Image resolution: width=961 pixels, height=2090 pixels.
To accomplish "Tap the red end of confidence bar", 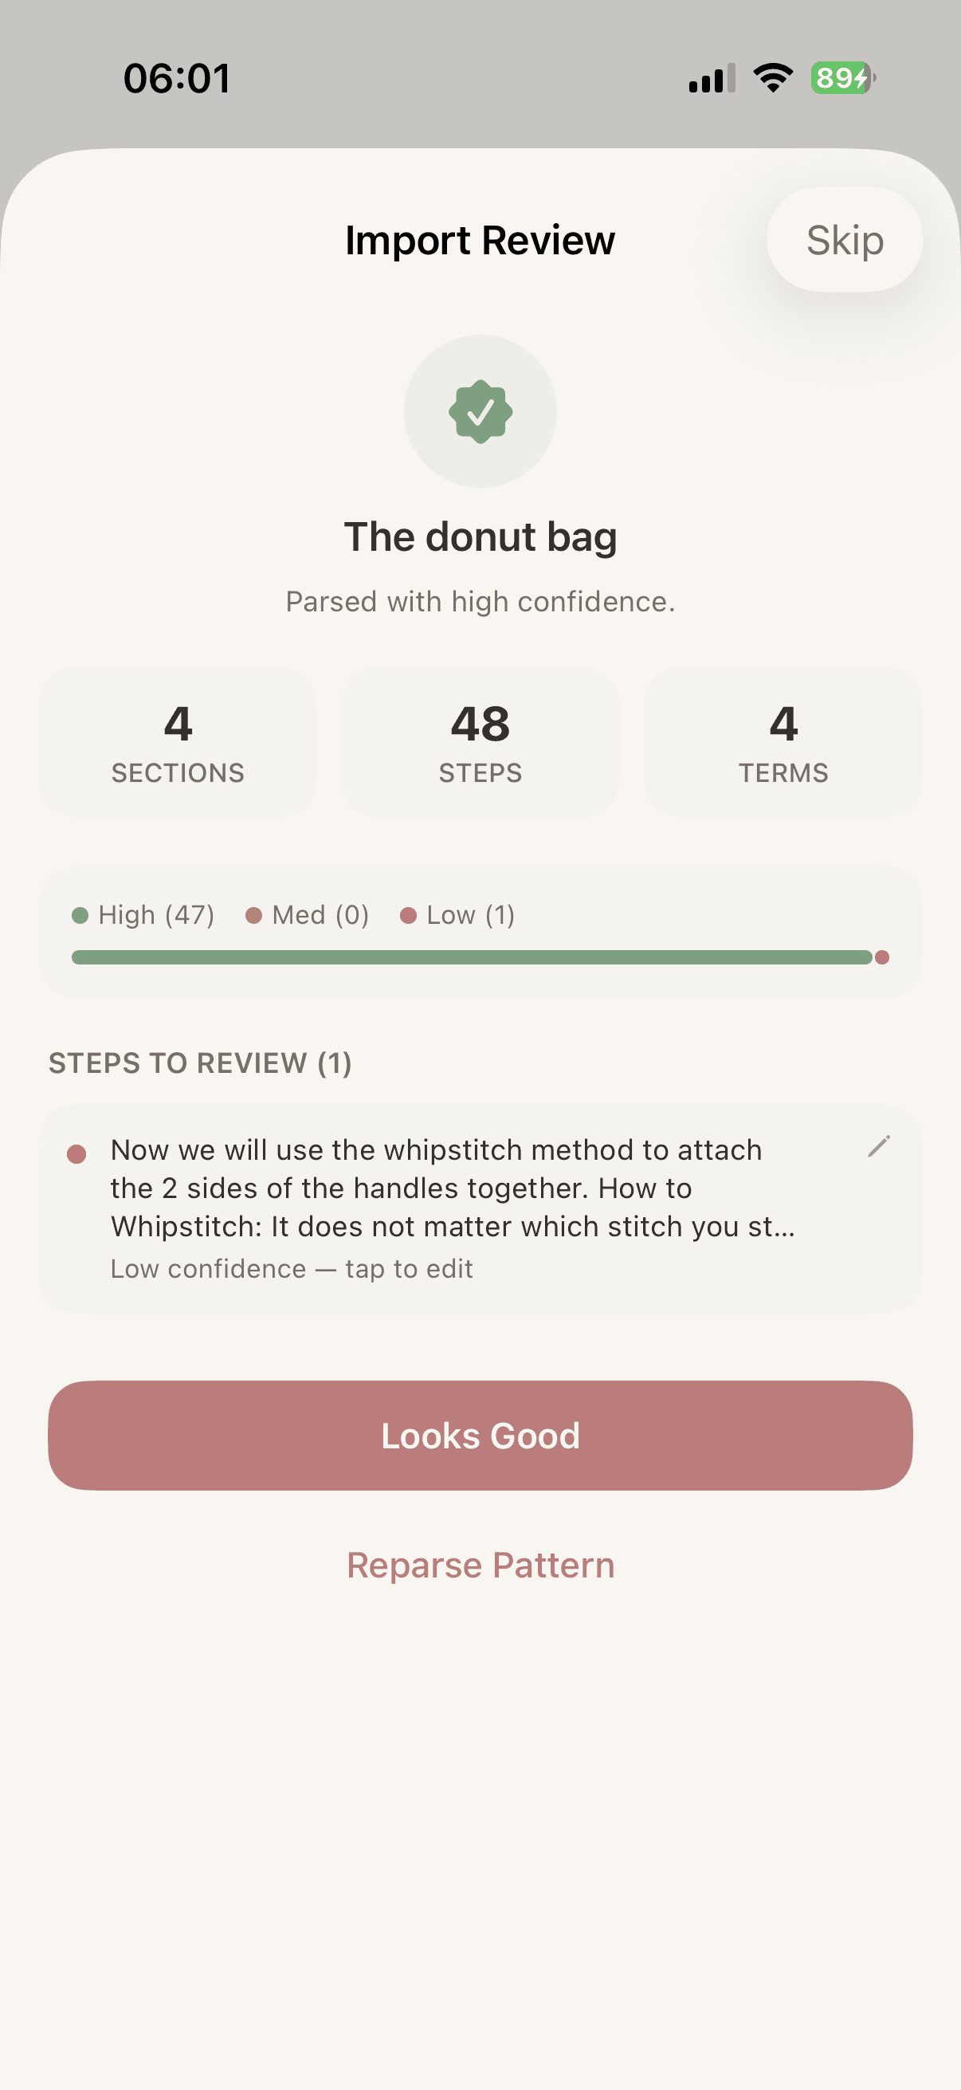I will [x=882, y=957].
